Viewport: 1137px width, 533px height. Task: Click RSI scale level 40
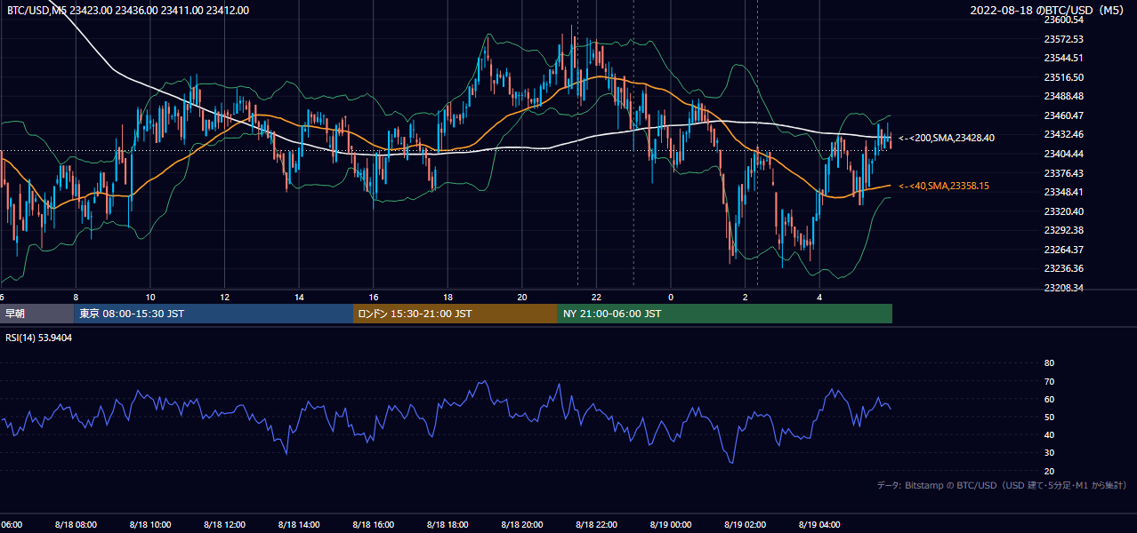click(x=1049, y=434)
